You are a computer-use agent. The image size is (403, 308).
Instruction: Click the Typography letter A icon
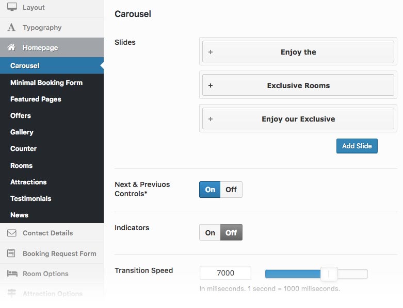click(x=11, y=27)
